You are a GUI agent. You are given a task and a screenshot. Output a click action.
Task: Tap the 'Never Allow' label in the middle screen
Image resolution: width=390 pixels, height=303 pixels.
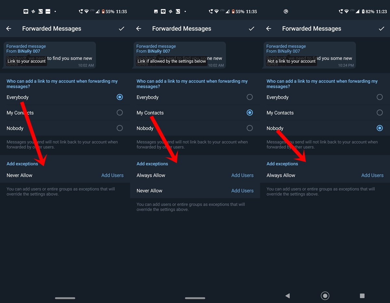click(x=149, y=191)
